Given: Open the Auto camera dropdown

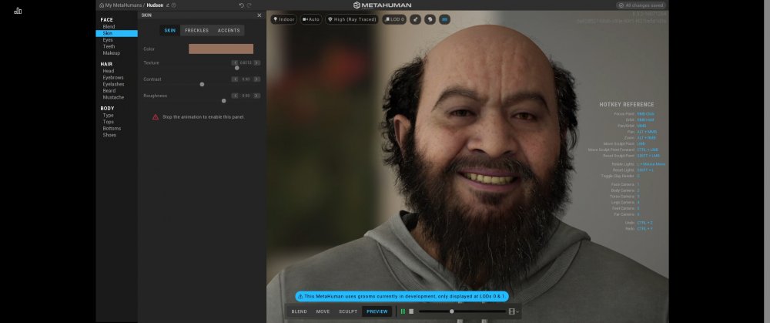Looking at the screenshot, I should 312,19.
